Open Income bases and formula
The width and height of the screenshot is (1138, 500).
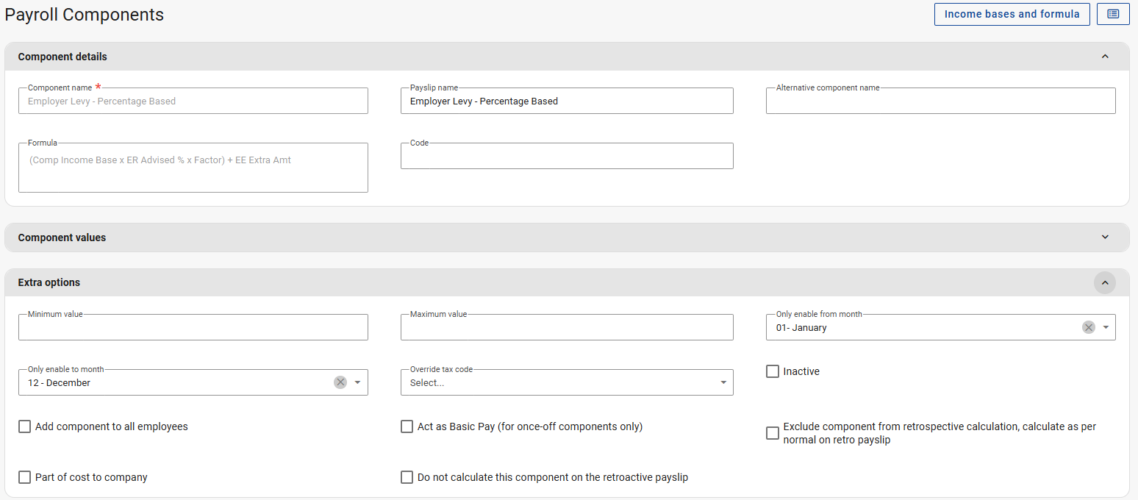click(1012, 14)
